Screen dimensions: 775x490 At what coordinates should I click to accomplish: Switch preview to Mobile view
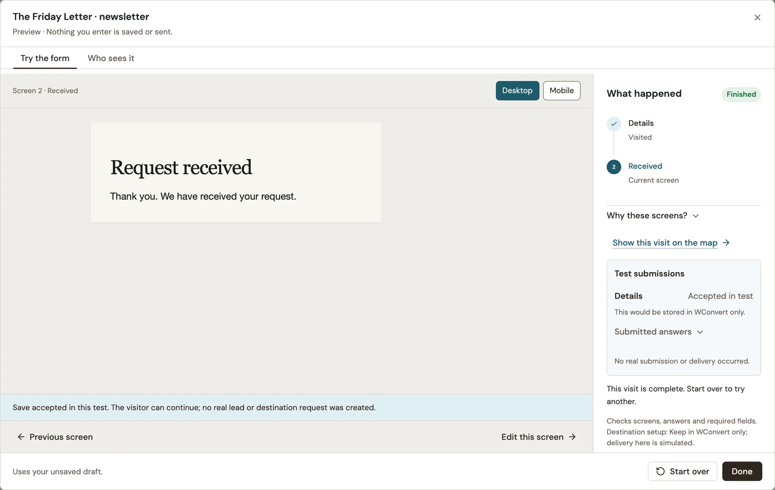pos(562,90)
